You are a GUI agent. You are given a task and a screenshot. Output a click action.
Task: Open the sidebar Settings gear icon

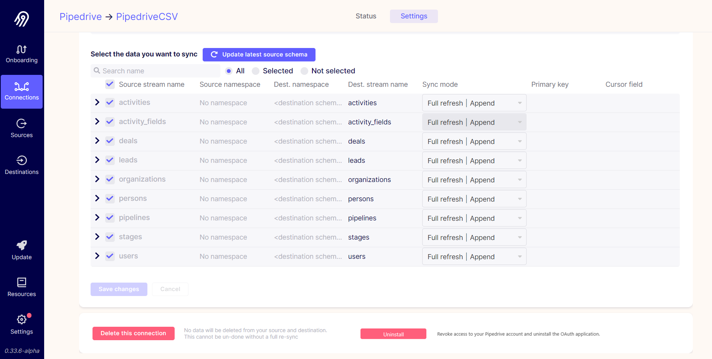tap(21, 319)
